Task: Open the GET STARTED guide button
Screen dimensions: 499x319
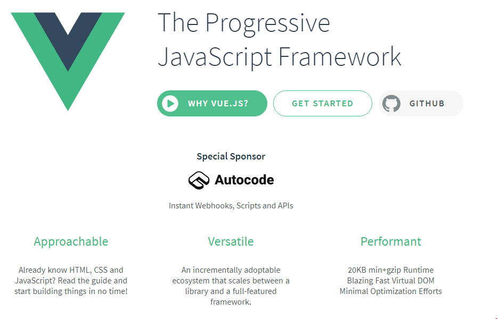Action: point(322,104)
